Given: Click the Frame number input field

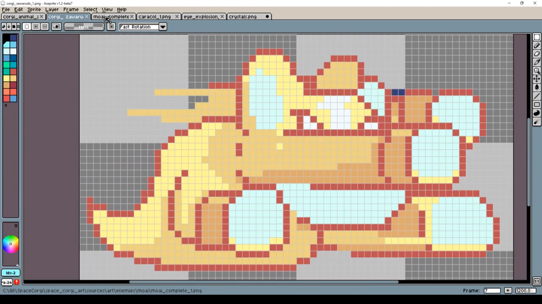Looking at the screenshot, I should click(492, 290).
